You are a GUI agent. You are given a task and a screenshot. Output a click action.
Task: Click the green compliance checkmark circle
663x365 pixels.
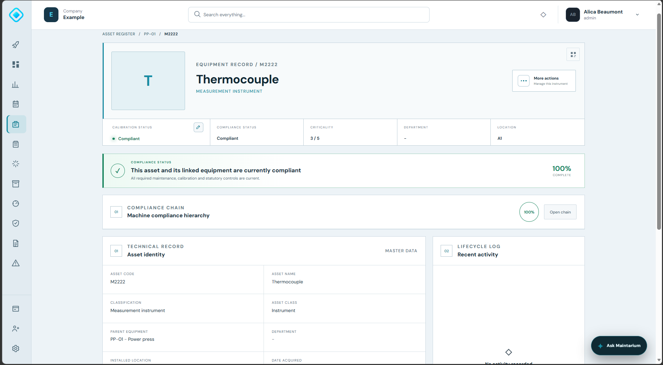pyautogui.click(x=118, y=171)
